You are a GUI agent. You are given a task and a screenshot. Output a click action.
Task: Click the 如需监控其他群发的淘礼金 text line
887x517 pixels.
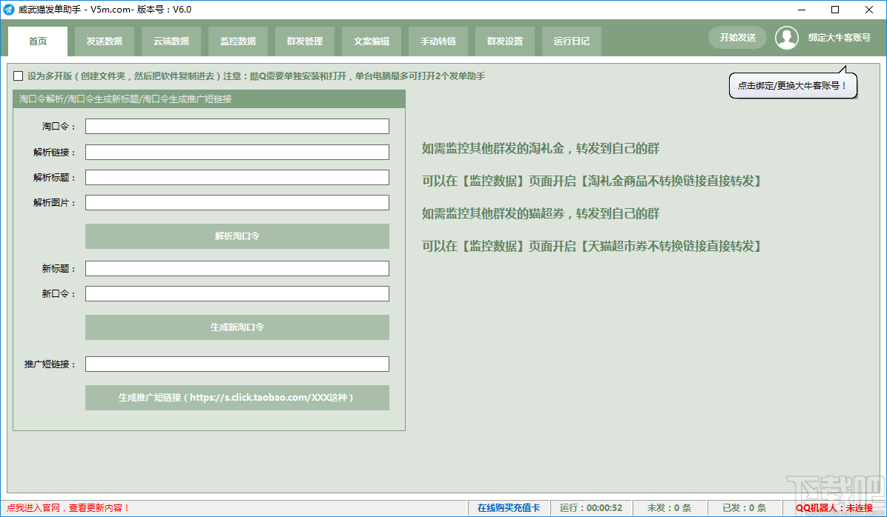tap(541, 149)
